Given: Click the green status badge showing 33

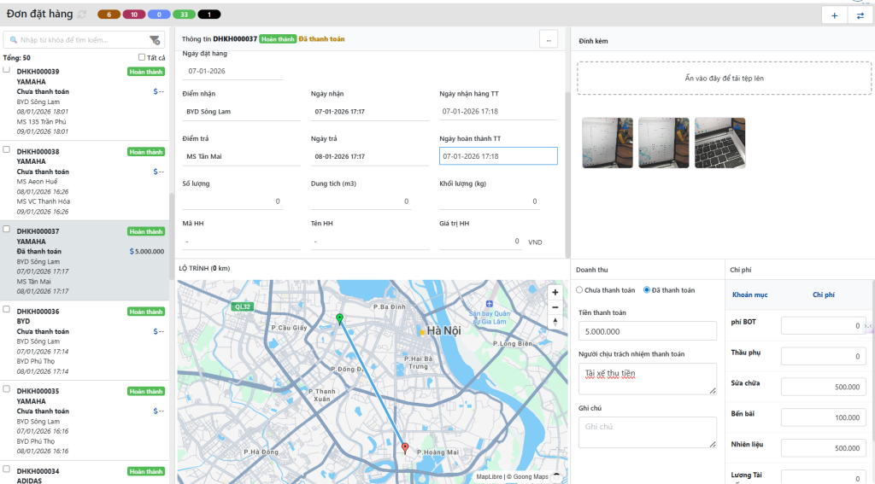Looking at the screenshot, I should (184, 15).
